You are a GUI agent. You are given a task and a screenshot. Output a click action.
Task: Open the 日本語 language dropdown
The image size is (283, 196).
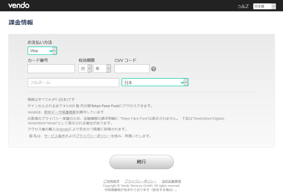click(x=264, y=6)
